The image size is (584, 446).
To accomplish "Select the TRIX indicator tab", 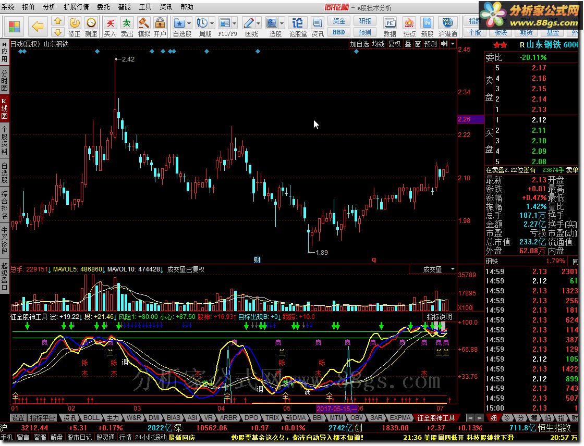I will click(272, 418).
